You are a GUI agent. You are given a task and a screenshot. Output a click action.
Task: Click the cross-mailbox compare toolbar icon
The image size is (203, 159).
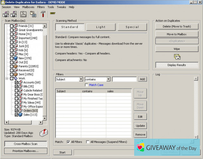[x=23, y=14]
